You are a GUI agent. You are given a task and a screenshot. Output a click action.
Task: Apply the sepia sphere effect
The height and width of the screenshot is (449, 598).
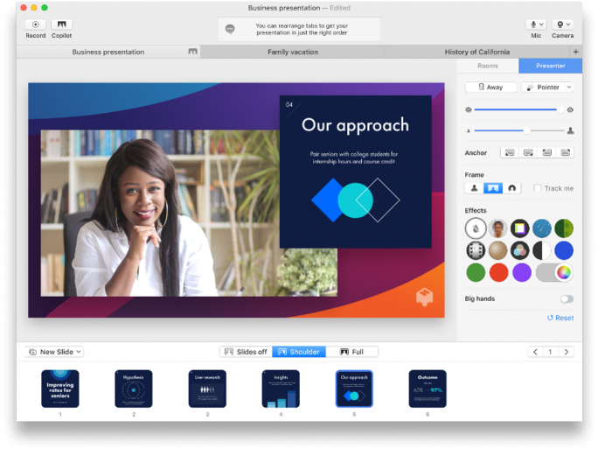coord(498,251)
